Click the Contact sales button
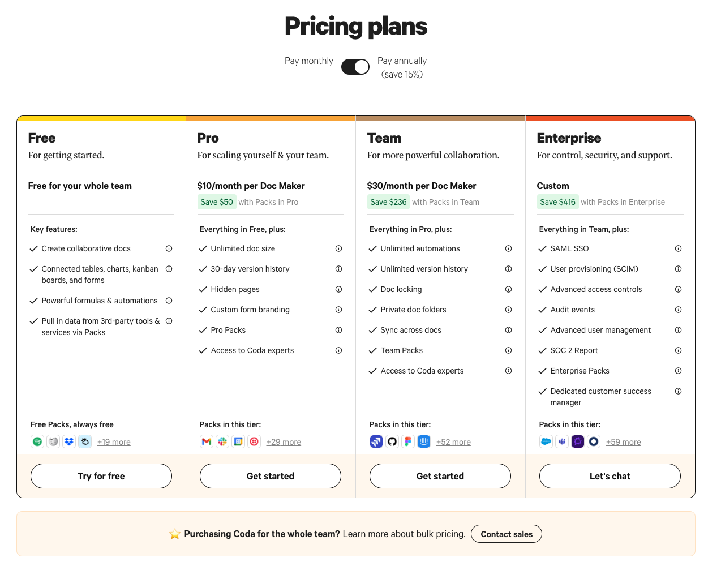This screenshot has width=721, height=566. 507,534
